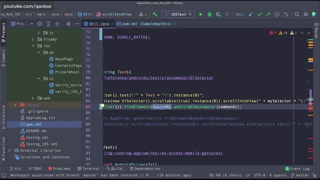Run with coverage icon
Viewport: 320px width, 180px height.
tap(218, 14)
